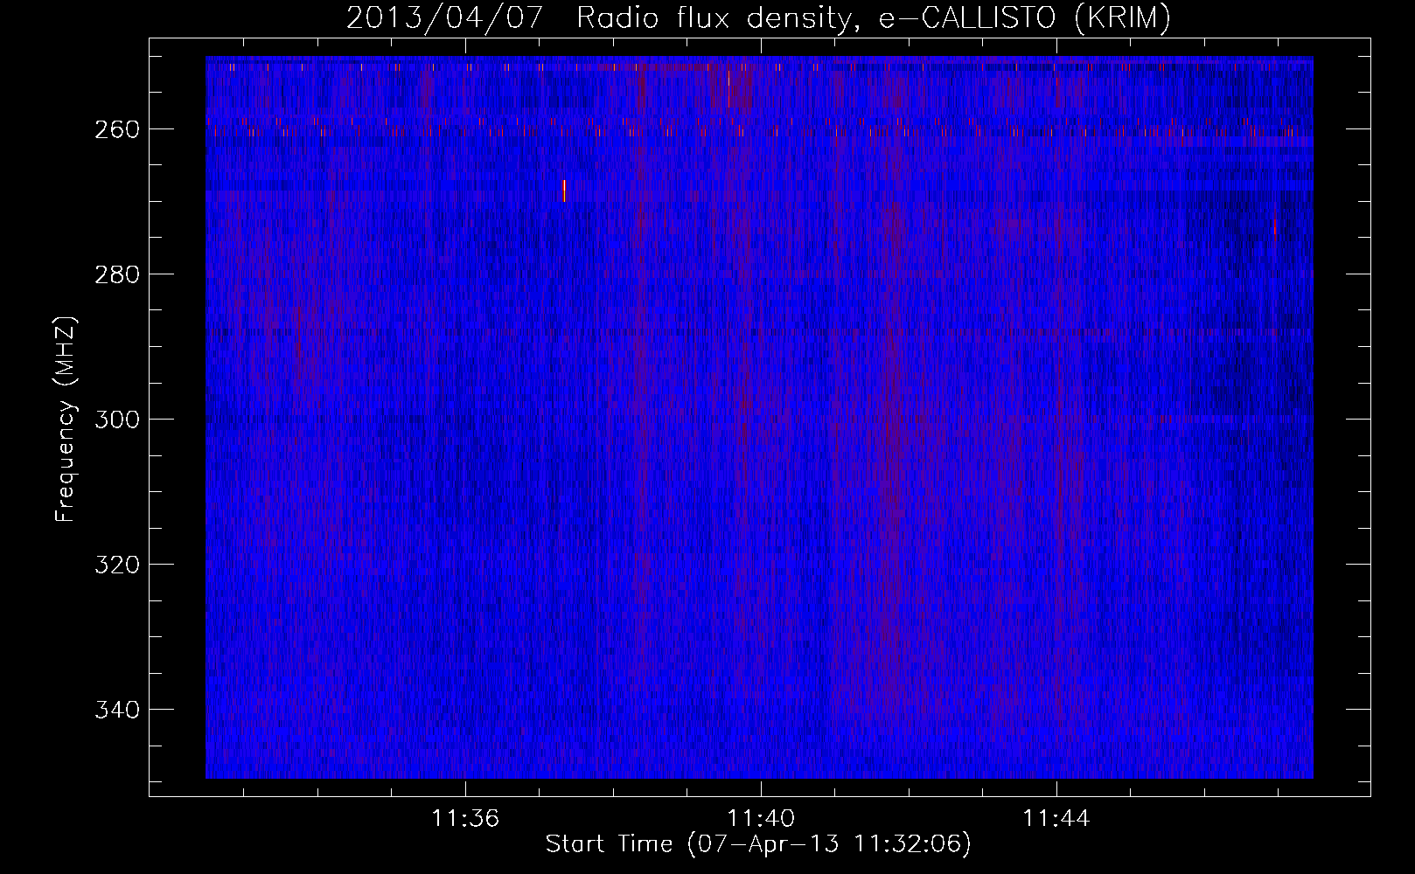
Task: Select the 260 frequency tick label
Action: 116,129
